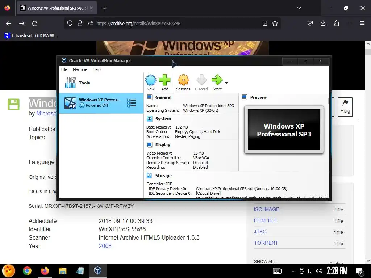Click the volume speaker tray icon
The height and width of the screenshot is (278, 371).
tap(319, 271)
